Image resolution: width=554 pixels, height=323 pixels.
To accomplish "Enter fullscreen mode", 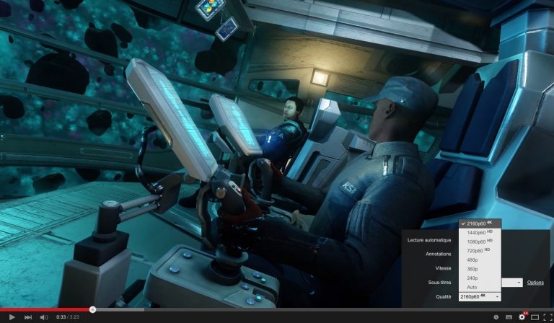I will (x=547, y=317).
